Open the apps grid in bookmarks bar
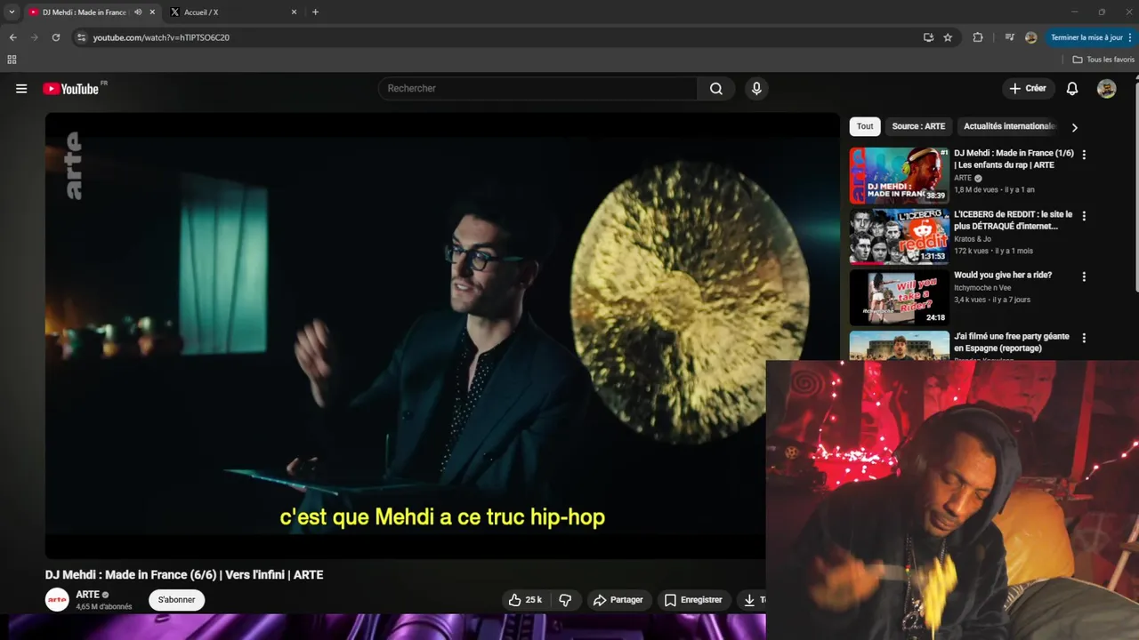Viewport: 1139px width, 640px height. pos(12,60)
